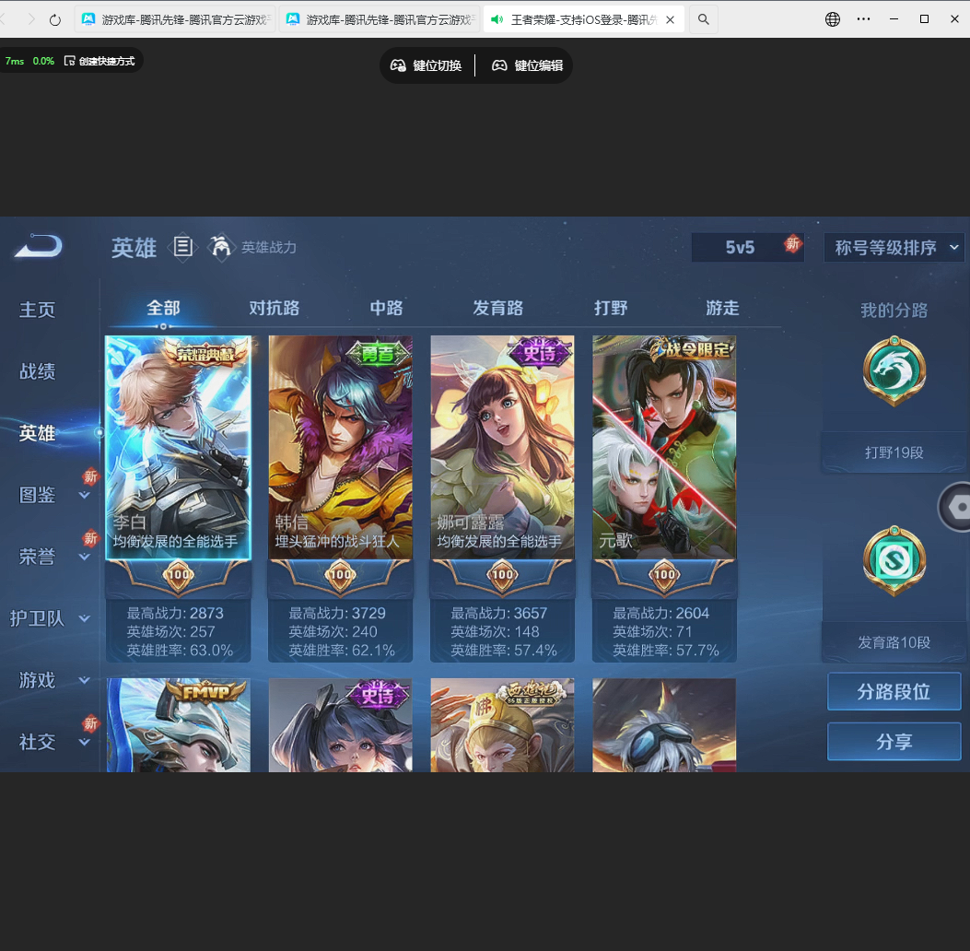This screenshot has height=951, width=970.
Task: Switch to the 对抗路 tab
Action: [x=274, y=308]
